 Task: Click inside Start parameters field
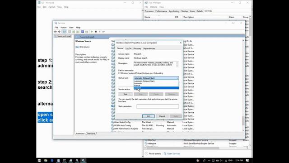point(158,106)
